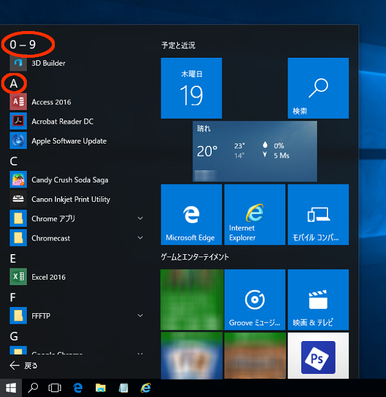Click the Apple Software Update icon

pos(18,141)
